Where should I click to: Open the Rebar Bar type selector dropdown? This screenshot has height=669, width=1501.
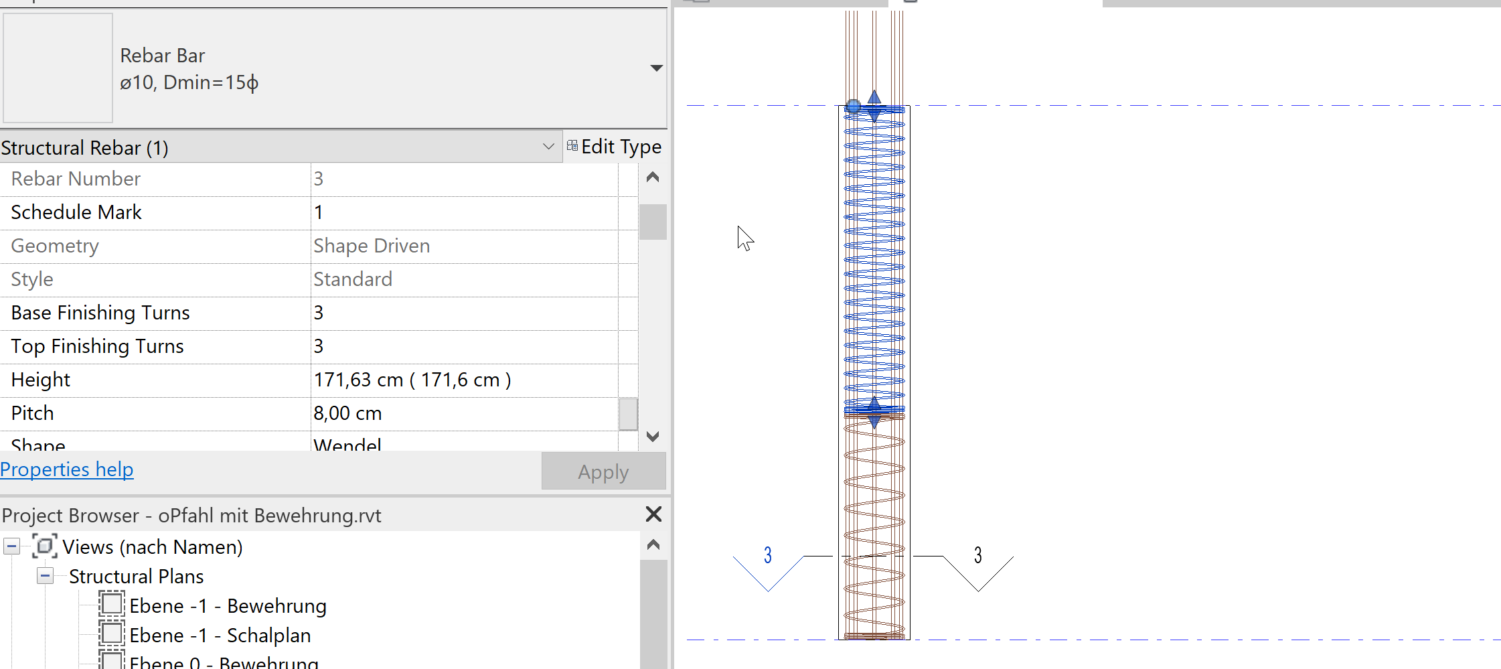[656, 67]
